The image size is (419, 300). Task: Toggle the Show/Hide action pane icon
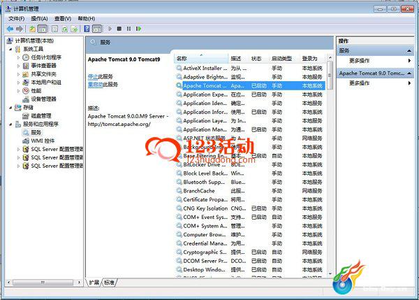tap(97, 29)
